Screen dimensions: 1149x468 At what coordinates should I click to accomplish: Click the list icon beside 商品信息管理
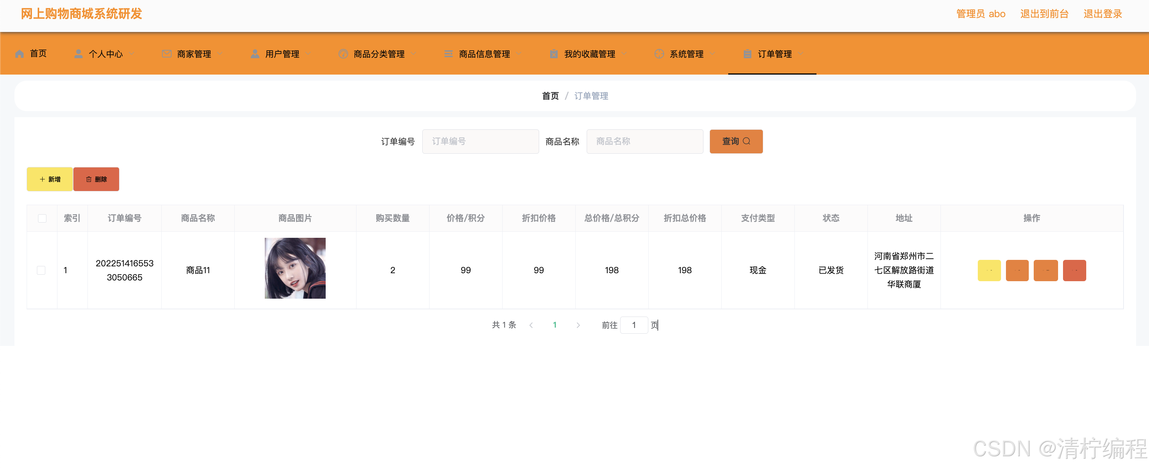click(448, 54)
